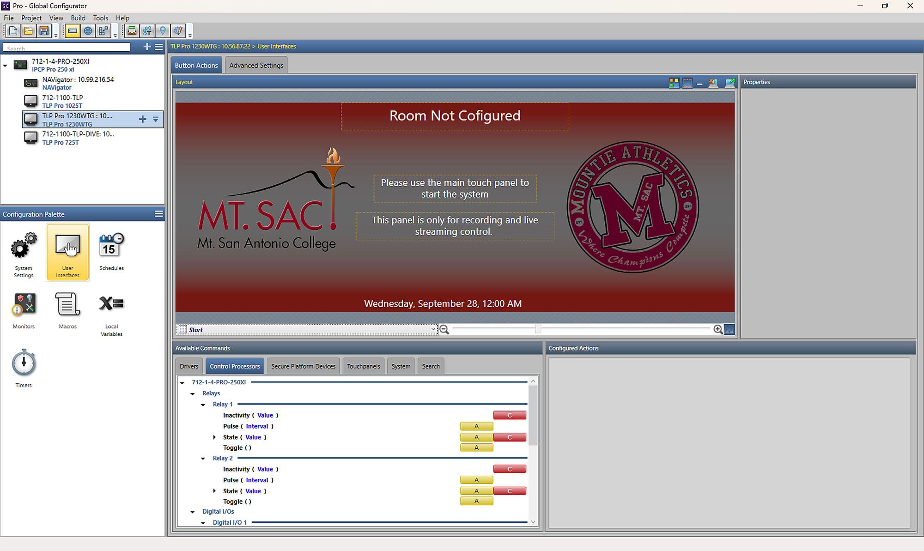
Task: Collapse the 712-1-4-PRO-250XI device tree node
Action: (x=5, y=66)
